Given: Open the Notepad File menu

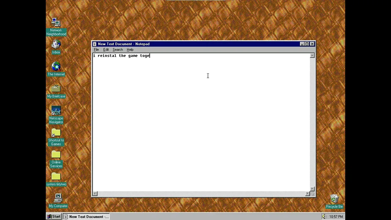Looking at the screenshot, I should [96, 50].
